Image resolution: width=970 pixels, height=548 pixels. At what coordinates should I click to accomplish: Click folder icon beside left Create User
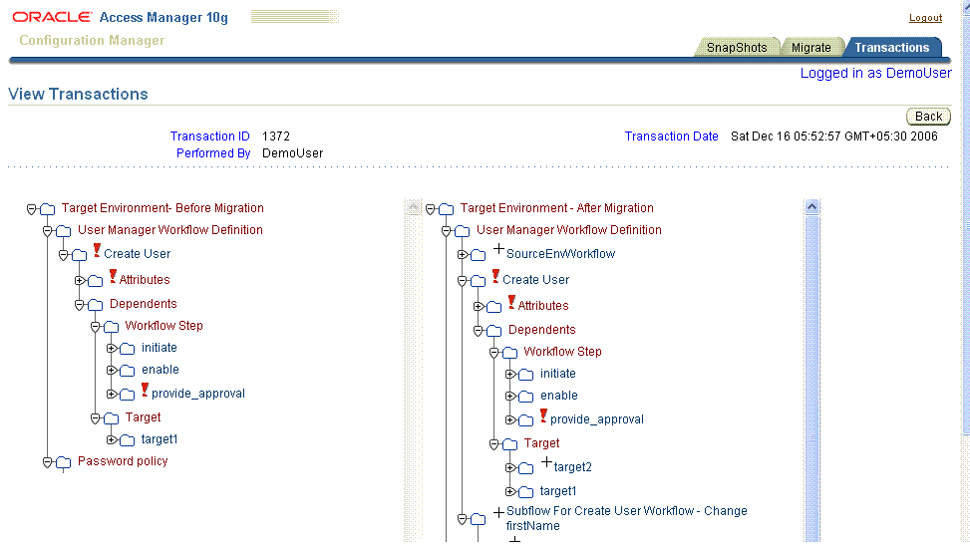click(79, 255)
